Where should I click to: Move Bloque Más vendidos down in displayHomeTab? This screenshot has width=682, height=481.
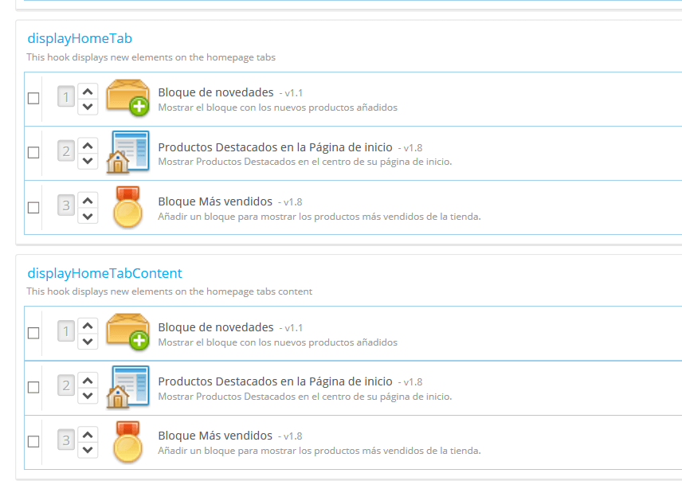(x=88, y=216)
